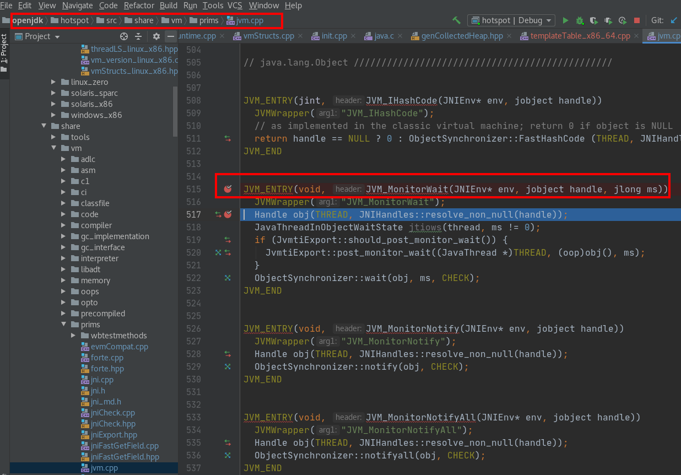Image resolution: width=681 pixels, height=475 pixels.
Task: Hide the Project panel with minus
Action: click(x=171, y=36)
